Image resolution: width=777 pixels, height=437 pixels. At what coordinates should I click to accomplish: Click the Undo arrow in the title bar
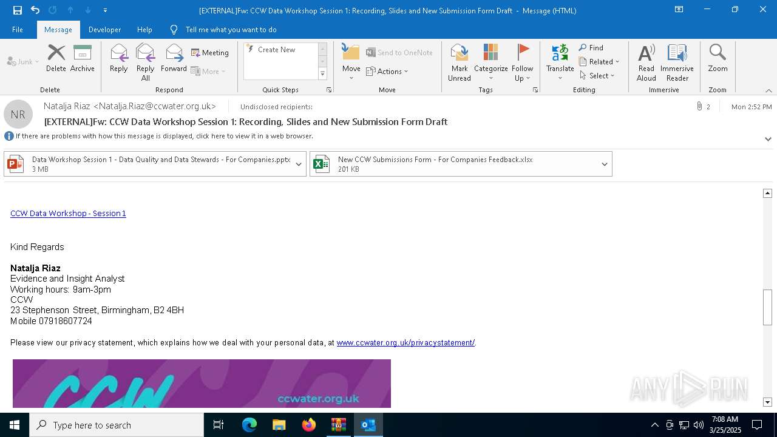(x=35, y=10)
